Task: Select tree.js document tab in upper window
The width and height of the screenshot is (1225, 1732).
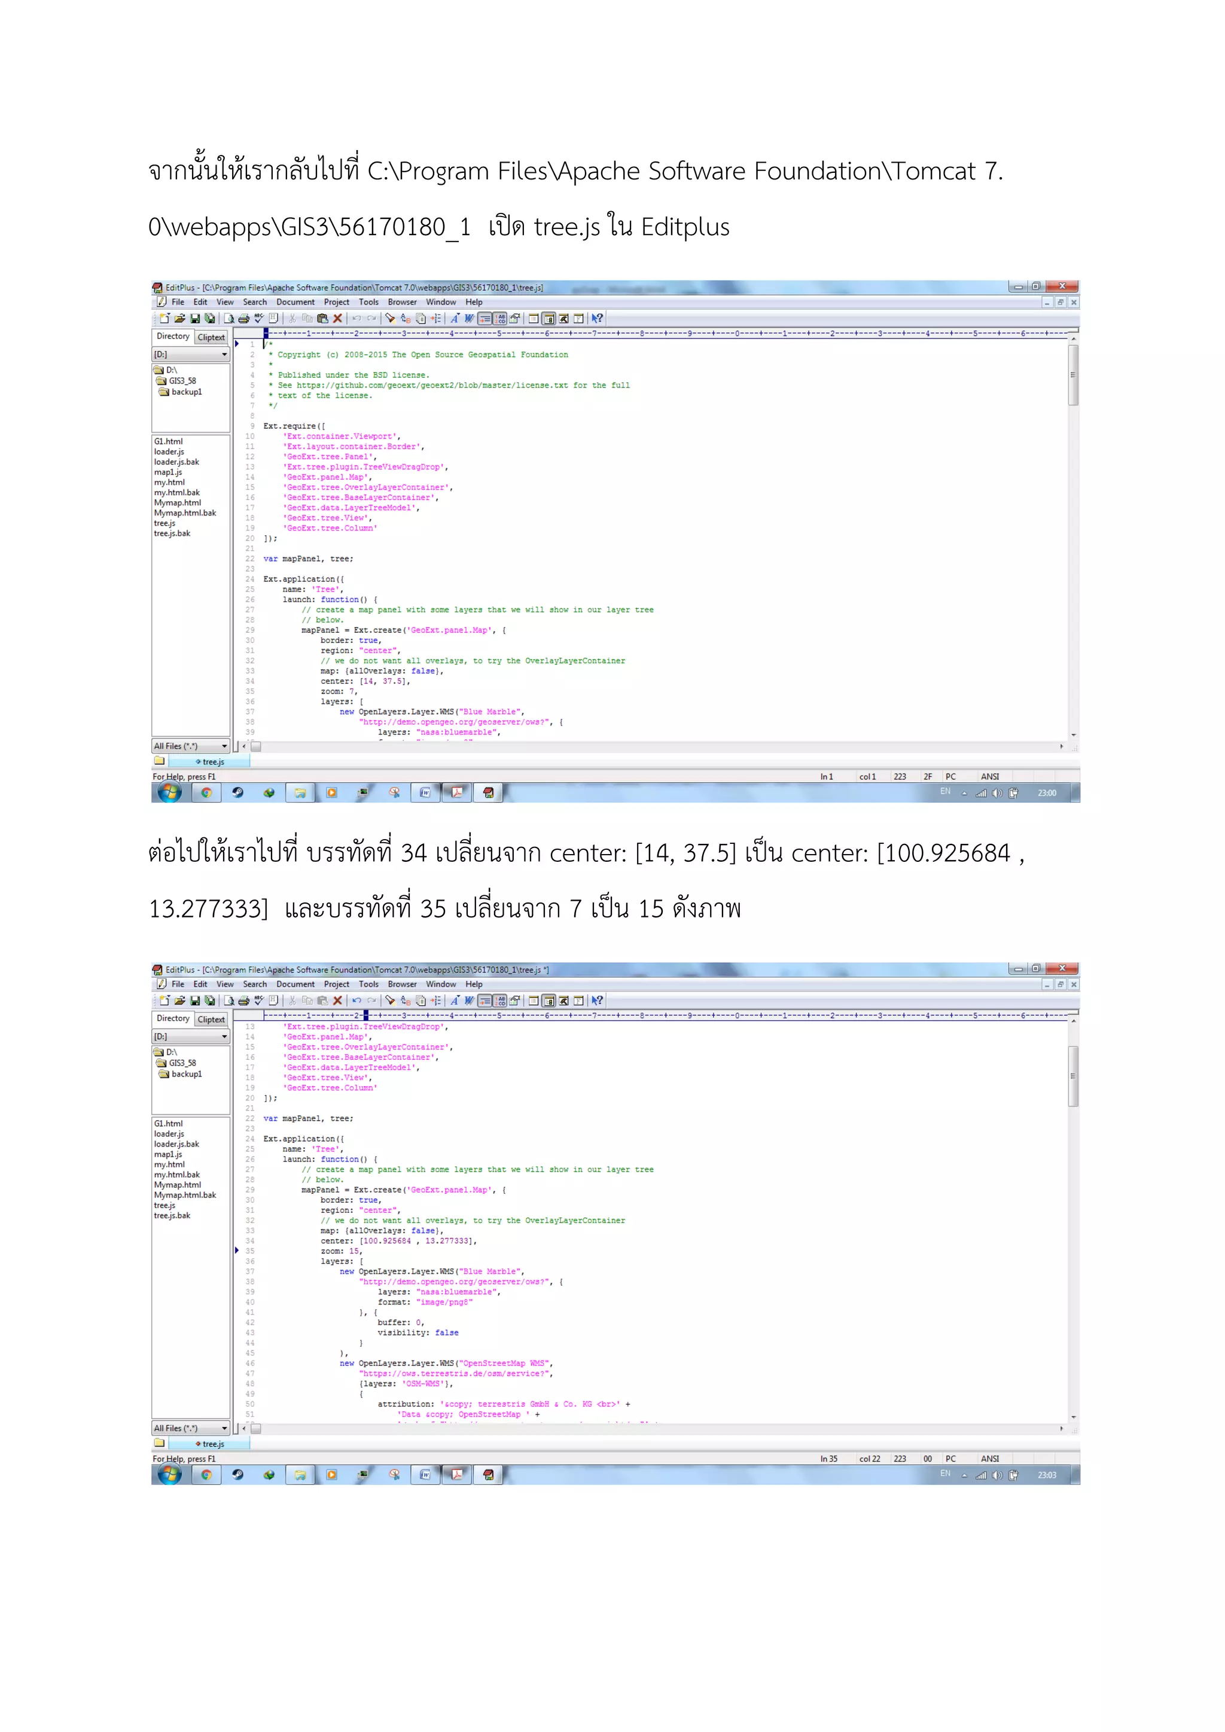Action: 210,762
